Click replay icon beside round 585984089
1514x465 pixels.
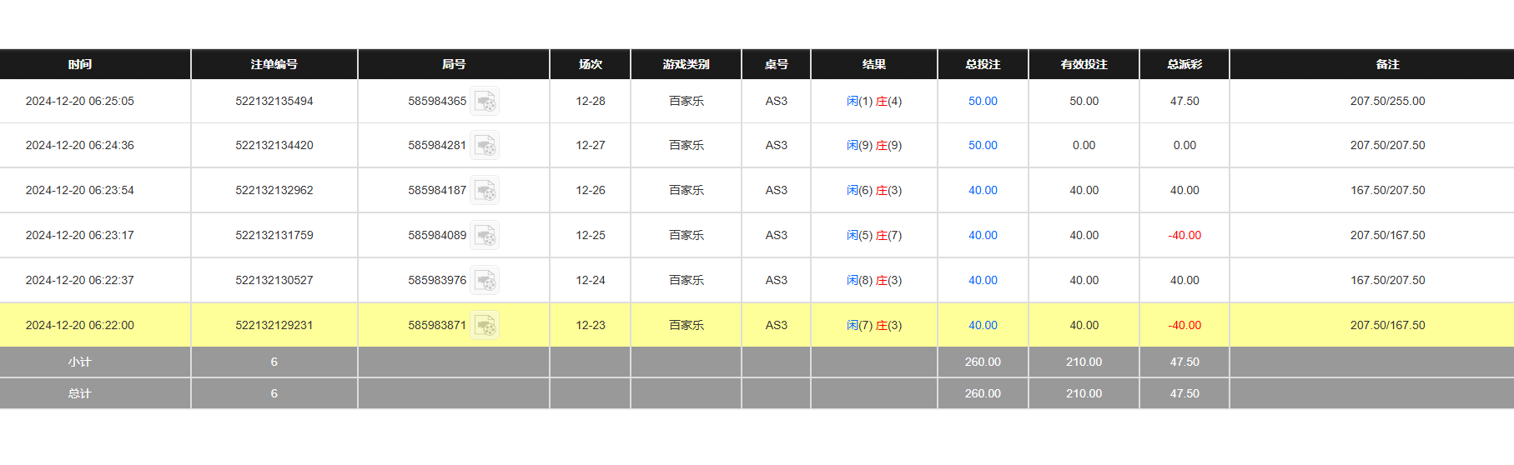pos(485,235)
